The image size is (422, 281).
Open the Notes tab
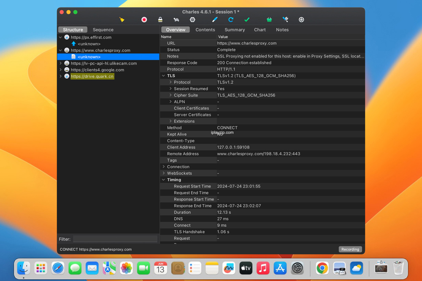pyautogui.click(x=282, y=30)
